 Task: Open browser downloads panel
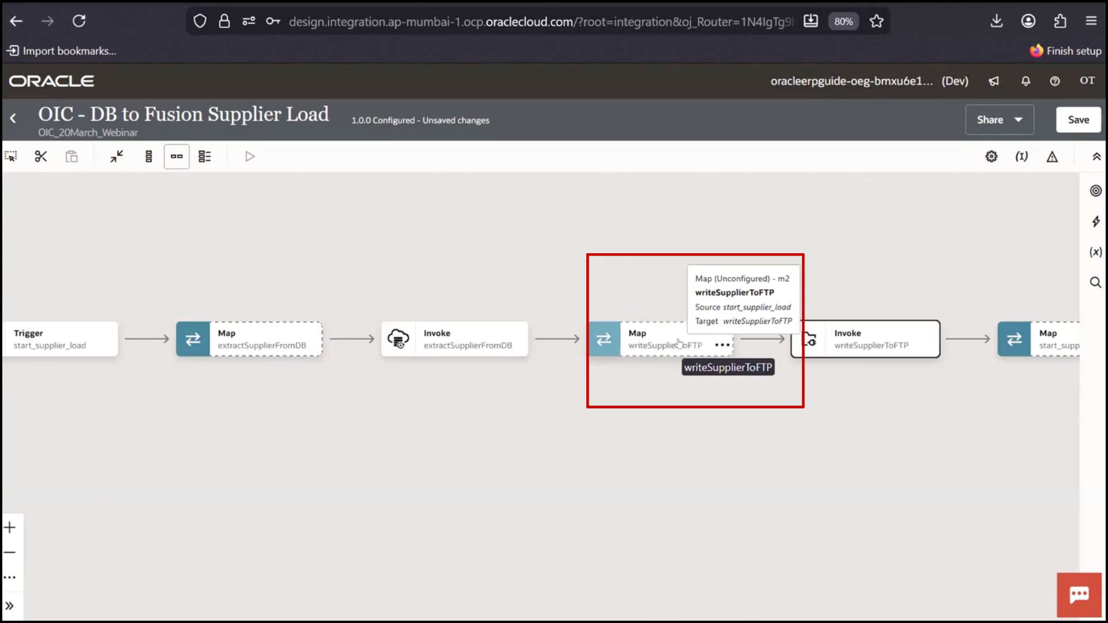(x=997, y=21)
